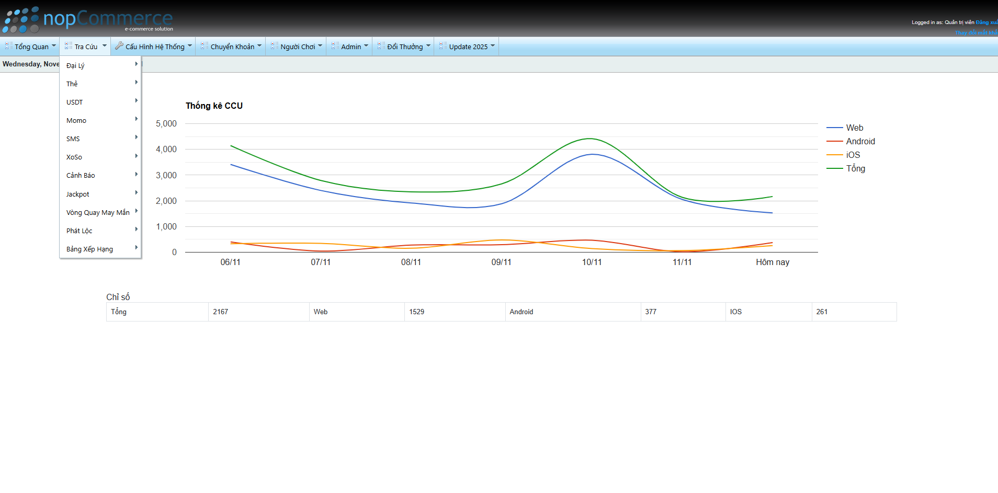Click the Web legend color line

coord(834,128)
